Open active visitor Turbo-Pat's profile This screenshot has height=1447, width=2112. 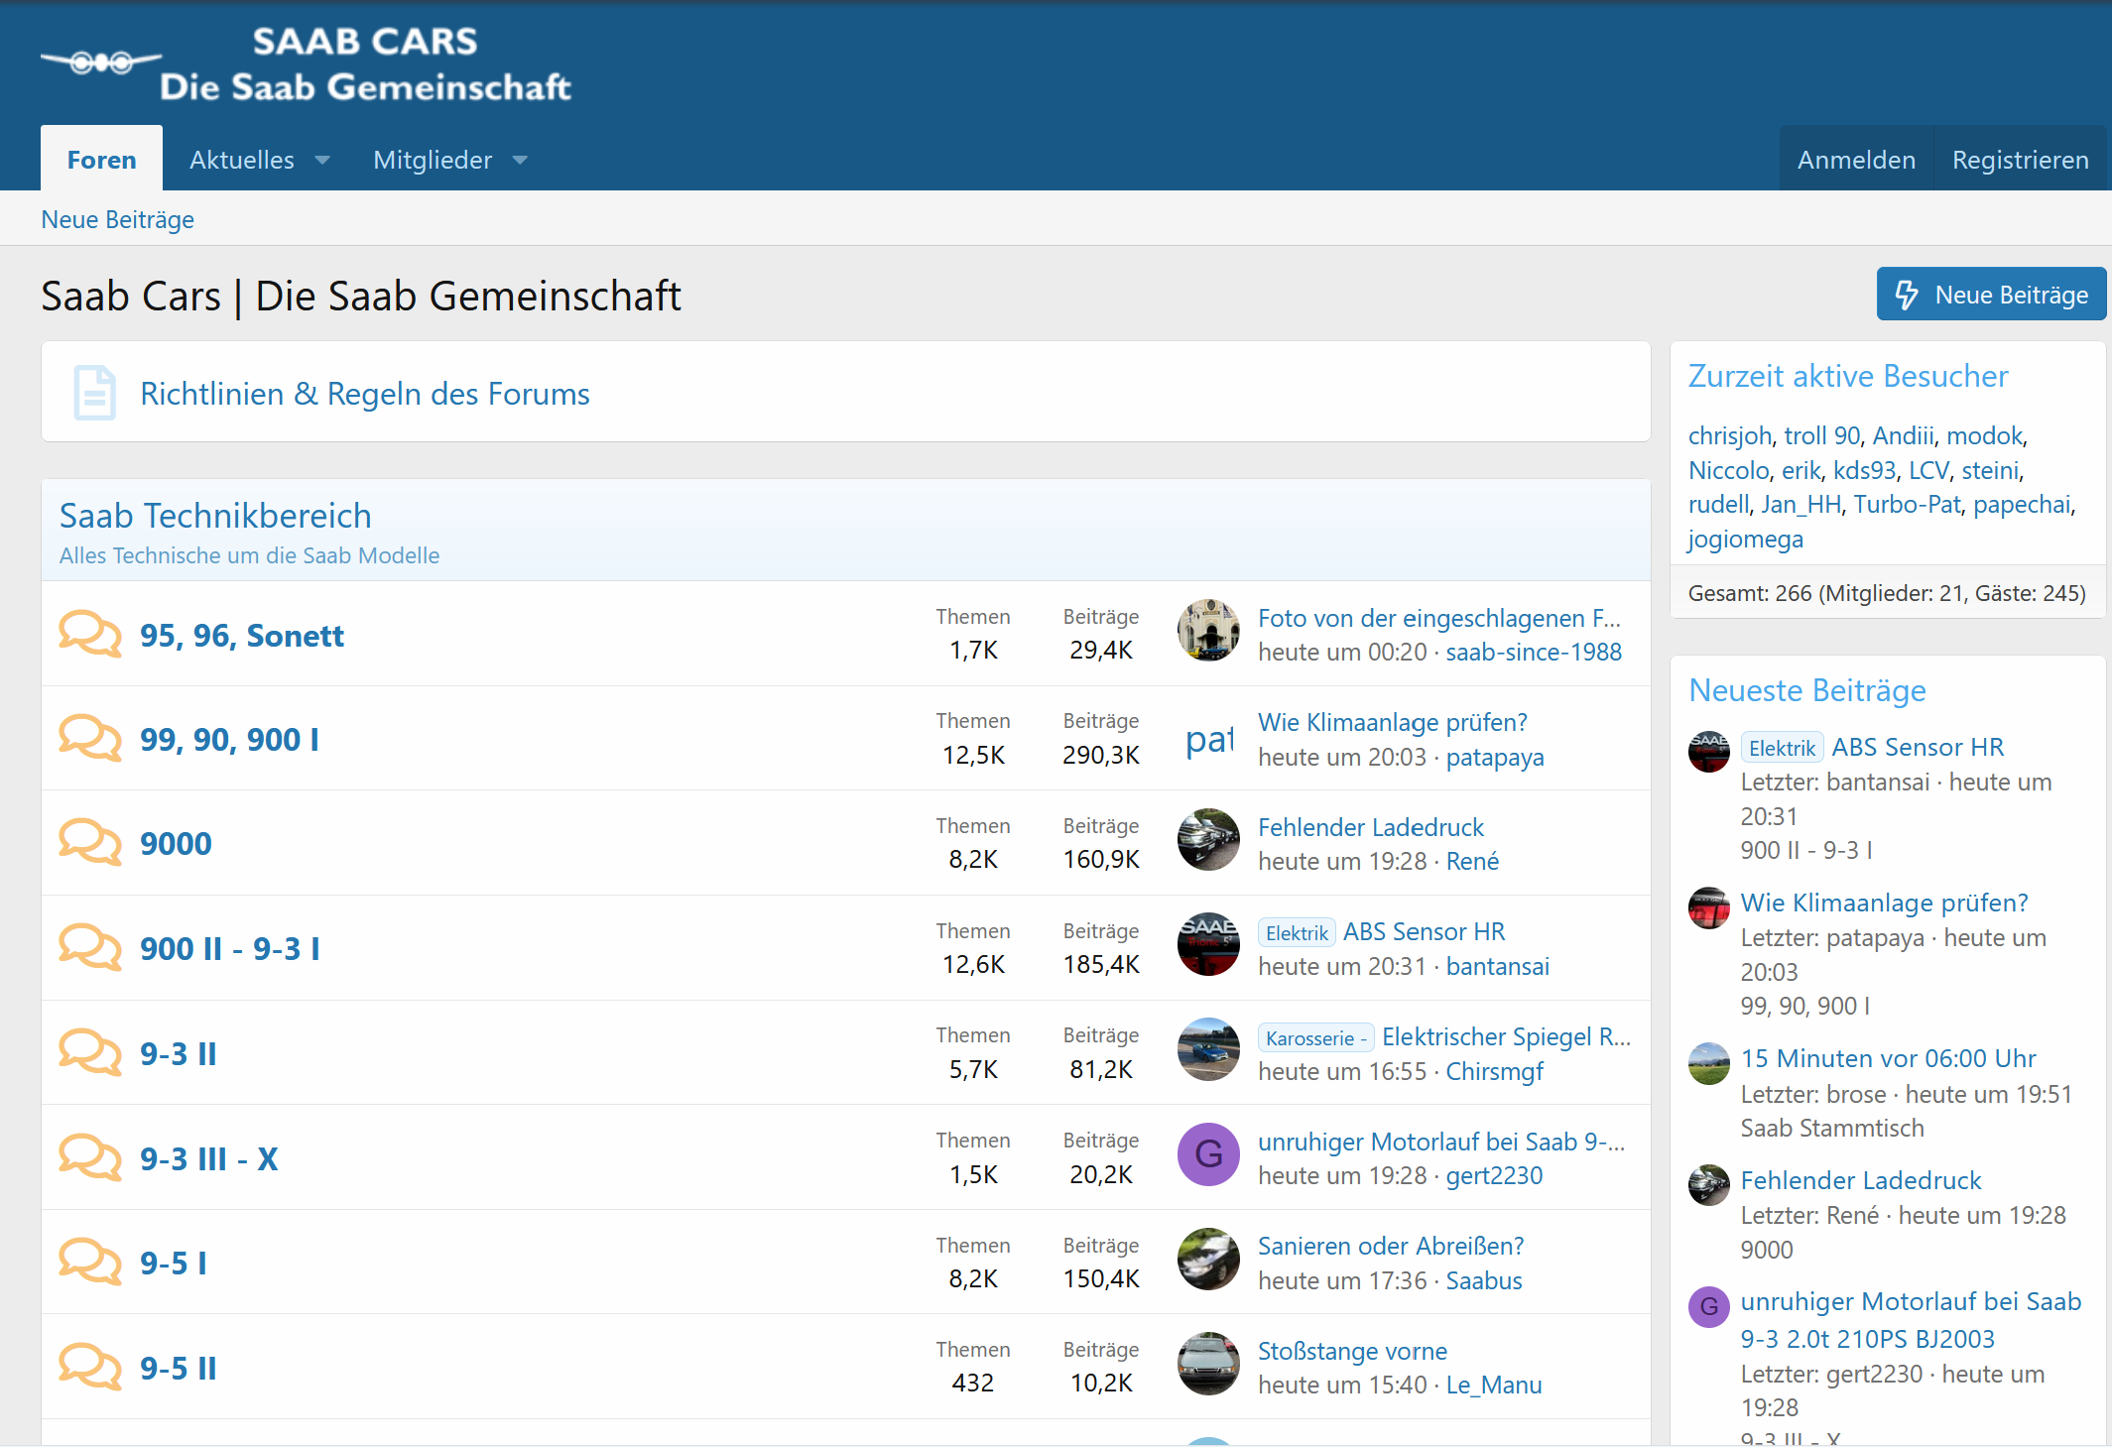1907,504
